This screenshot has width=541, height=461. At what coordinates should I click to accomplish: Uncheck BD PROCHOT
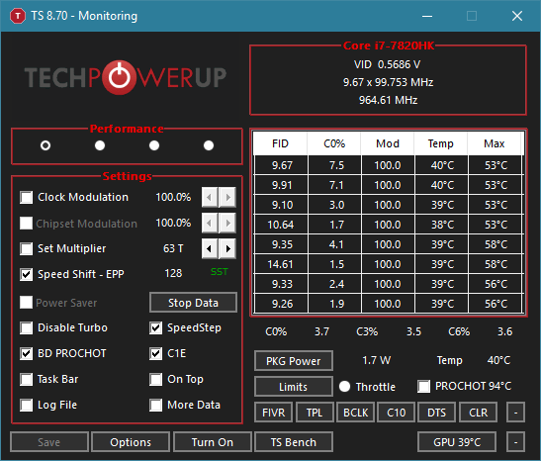[x=27, y=354]
